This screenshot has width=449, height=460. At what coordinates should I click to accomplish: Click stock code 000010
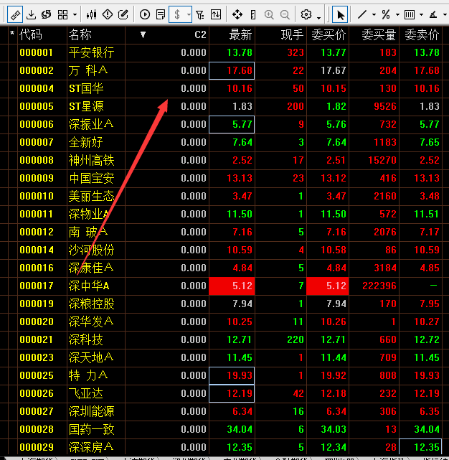point(37,196)
